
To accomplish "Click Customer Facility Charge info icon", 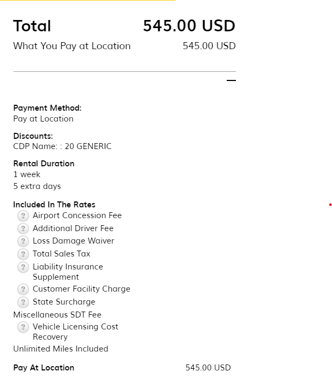I will pyautogui.click(x=23, y=289).
